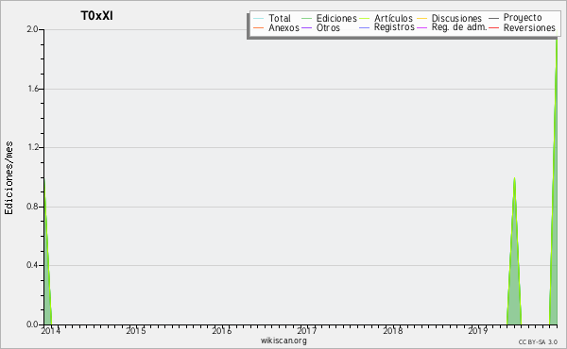
Task: Click the CC BY-SA 3.0 license text
Action: [x=538, y=342]
